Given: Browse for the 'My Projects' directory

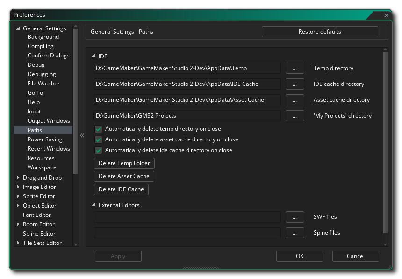Looking at the screenshot, I should pos(295,116).
